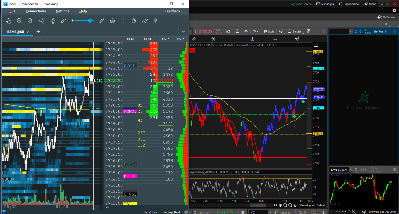The height and width of the screenshot is (214, 399).
Task: Open the Style dropdown in chart toolbar
Action: point(269,31)
